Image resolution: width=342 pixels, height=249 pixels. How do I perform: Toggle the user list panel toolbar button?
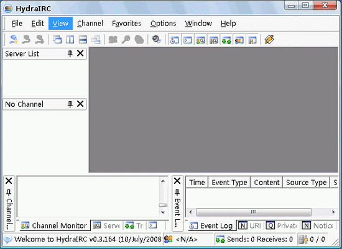point(239,40)
